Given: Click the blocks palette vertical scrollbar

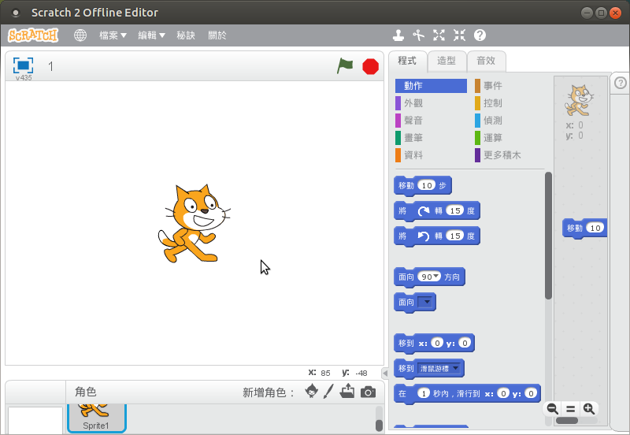Looking at the screenshot, I should pyautogui.click(x=548, y=236).
